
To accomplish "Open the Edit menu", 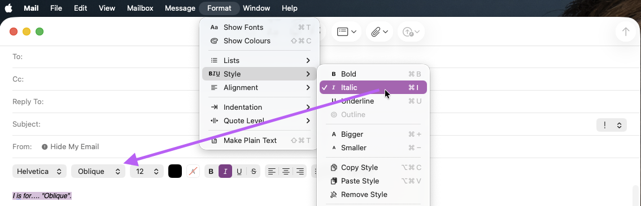I will point(81,8).
